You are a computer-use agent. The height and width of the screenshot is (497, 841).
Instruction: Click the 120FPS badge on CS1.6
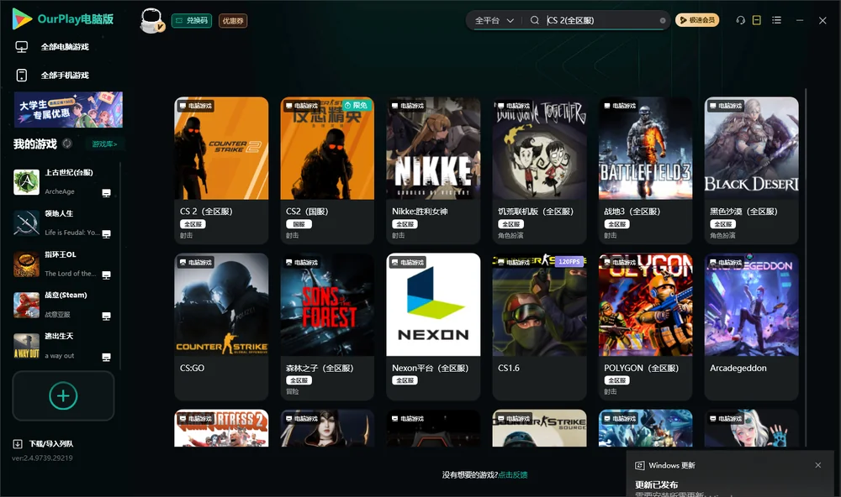click(569, 261)
